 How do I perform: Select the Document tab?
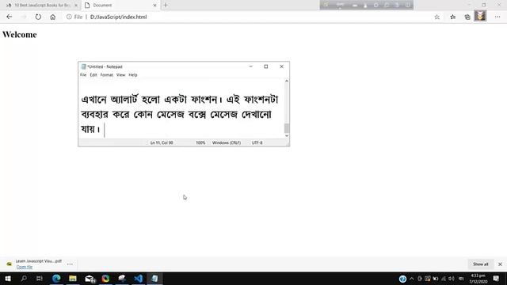[120, 6]
